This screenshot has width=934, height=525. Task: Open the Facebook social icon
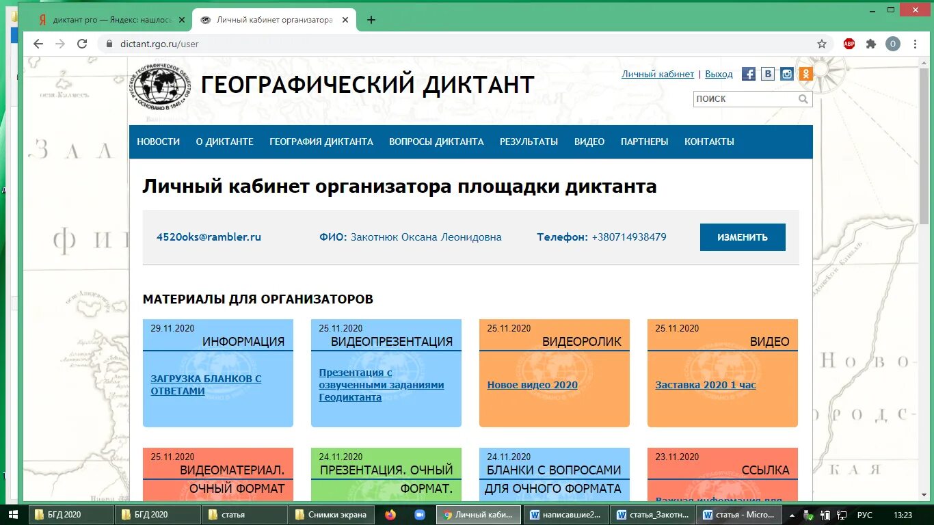click(x=749, y=74)
